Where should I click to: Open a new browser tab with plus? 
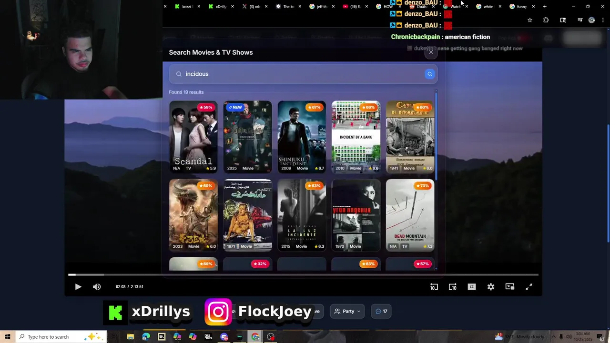(x=545, y=7)
